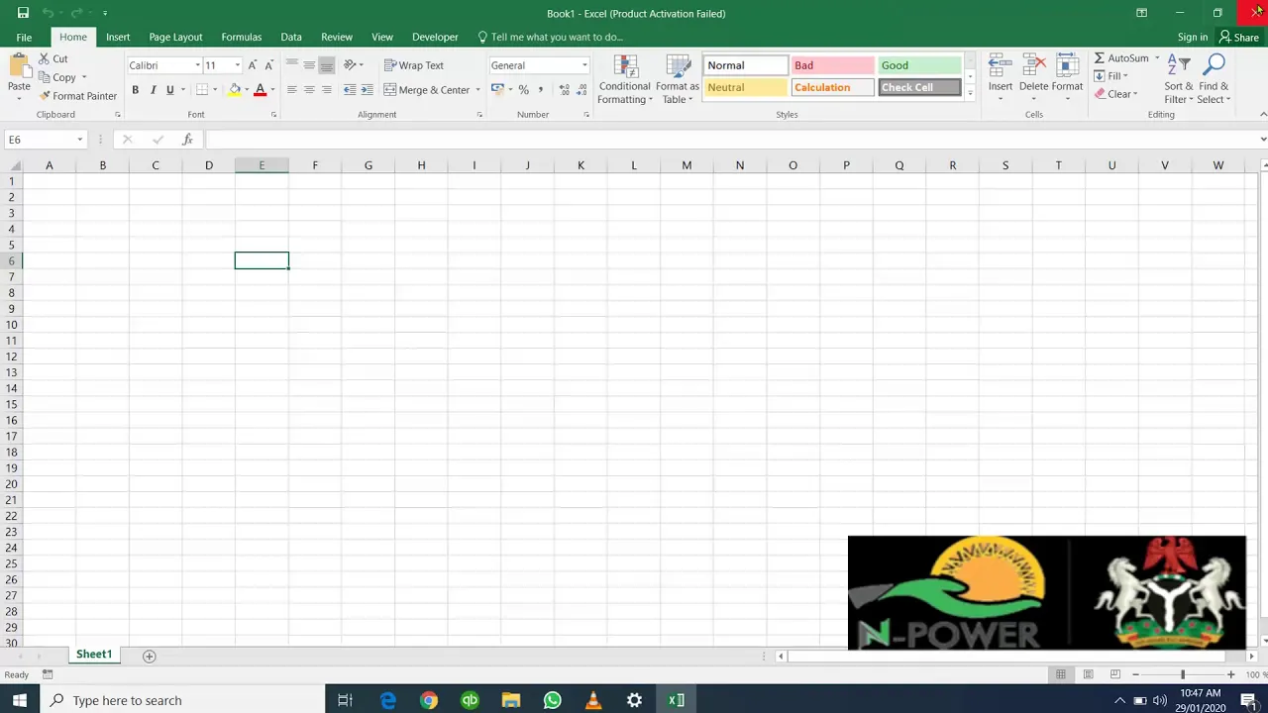Screen dimensions: 1268x713
Task: Open the File tab
Action: 24,38
